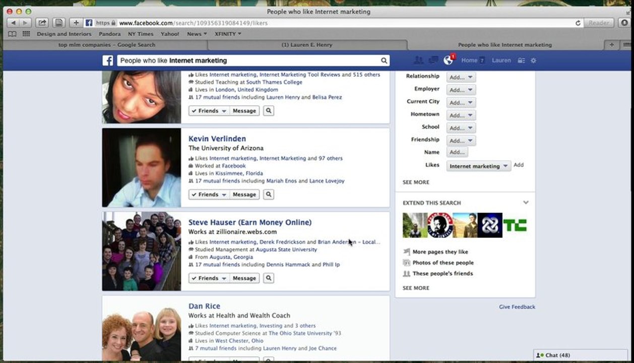Open the Pandora bookmark
Image resolution: width=634 pixels, height=363 pixels.
tap(109, 34)
